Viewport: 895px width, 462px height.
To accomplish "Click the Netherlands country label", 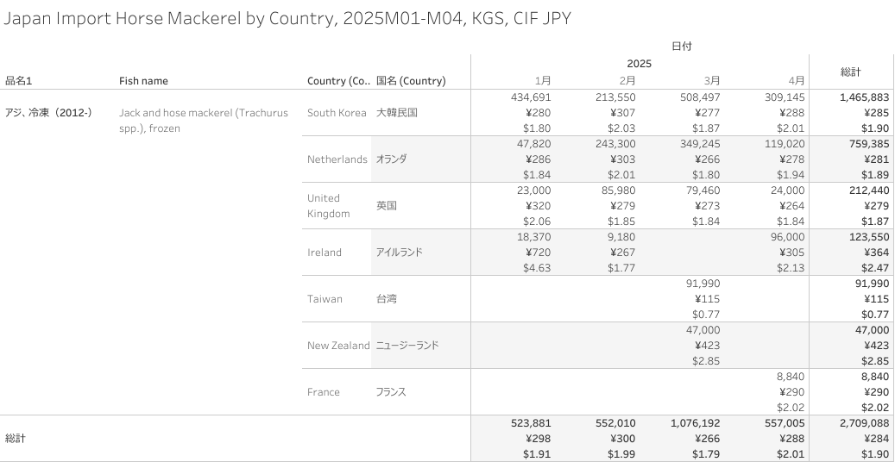I will (x=337, y=159).
